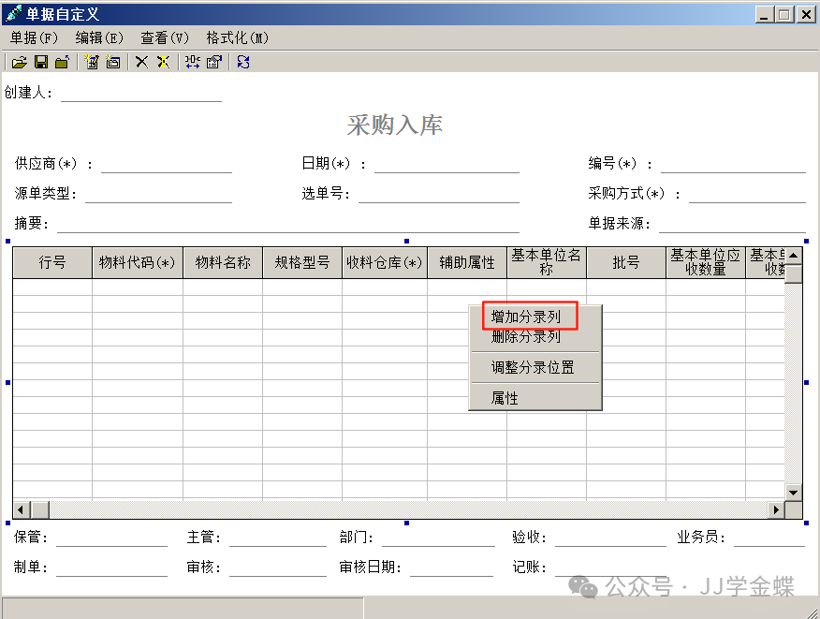Click the 供应商(*) input field
Screen dimensions: 820x619
166,165
